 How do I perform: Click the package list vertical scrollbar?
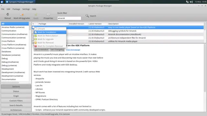[205, 26]
